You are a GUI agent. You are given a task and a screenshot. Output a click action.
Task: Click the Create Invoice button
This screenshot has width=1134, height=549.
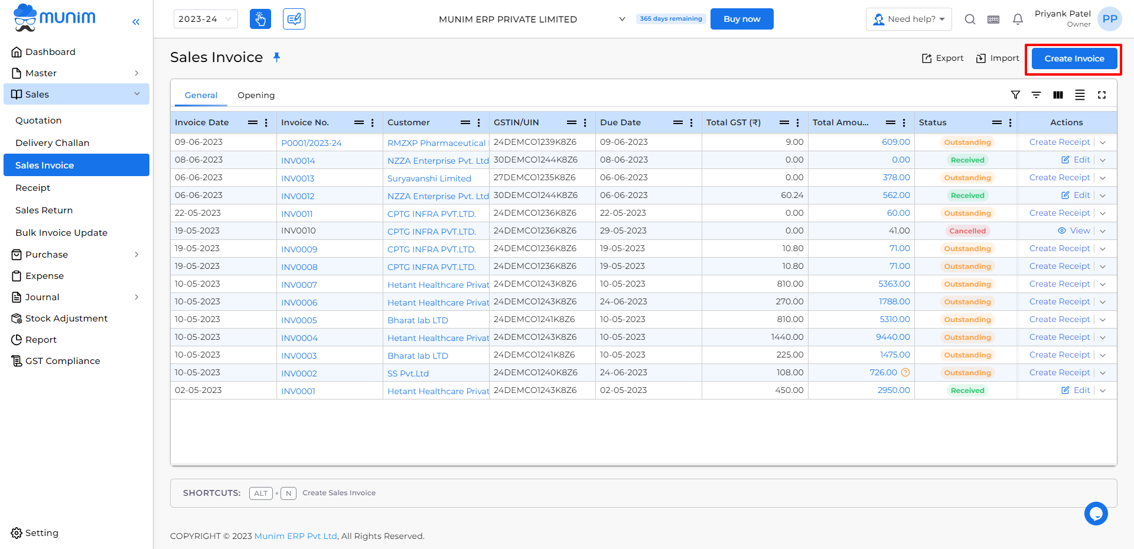1074,59
